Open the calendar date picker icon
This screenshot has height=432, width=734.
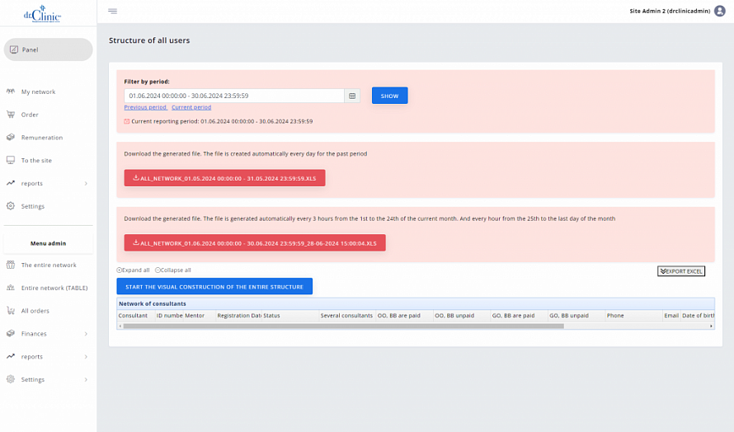352,96
